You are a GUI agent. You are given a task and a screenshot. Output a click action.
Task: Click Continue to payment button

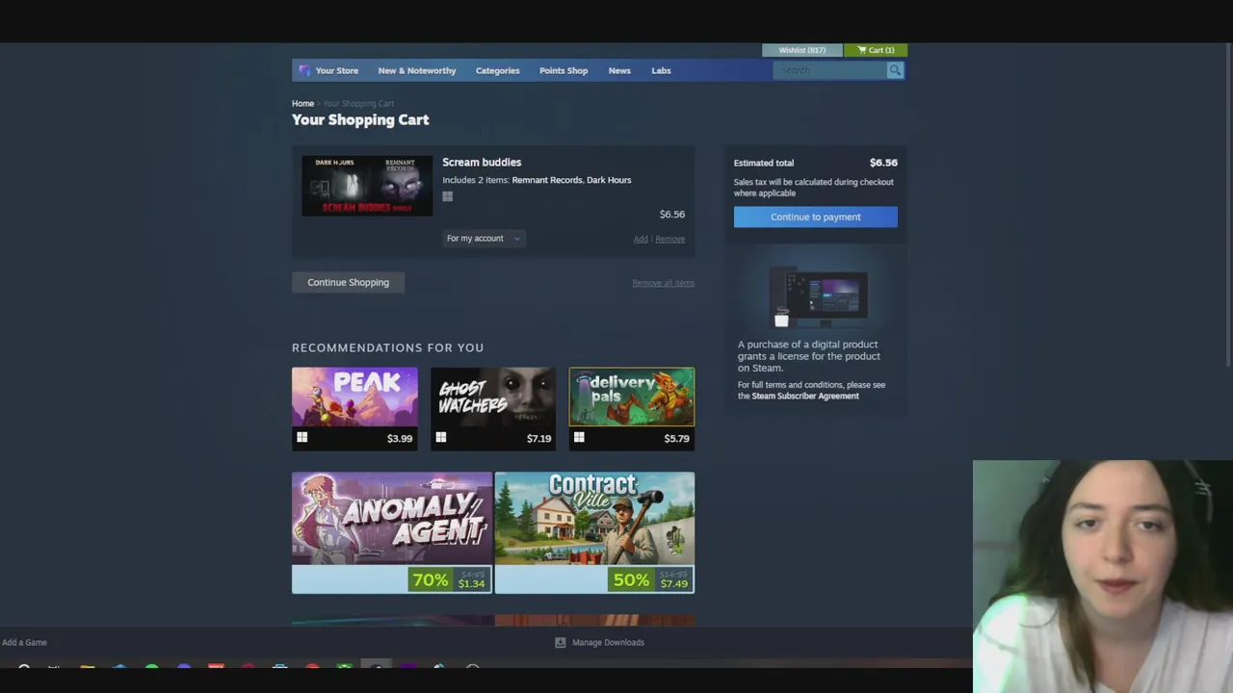[816, 217]
